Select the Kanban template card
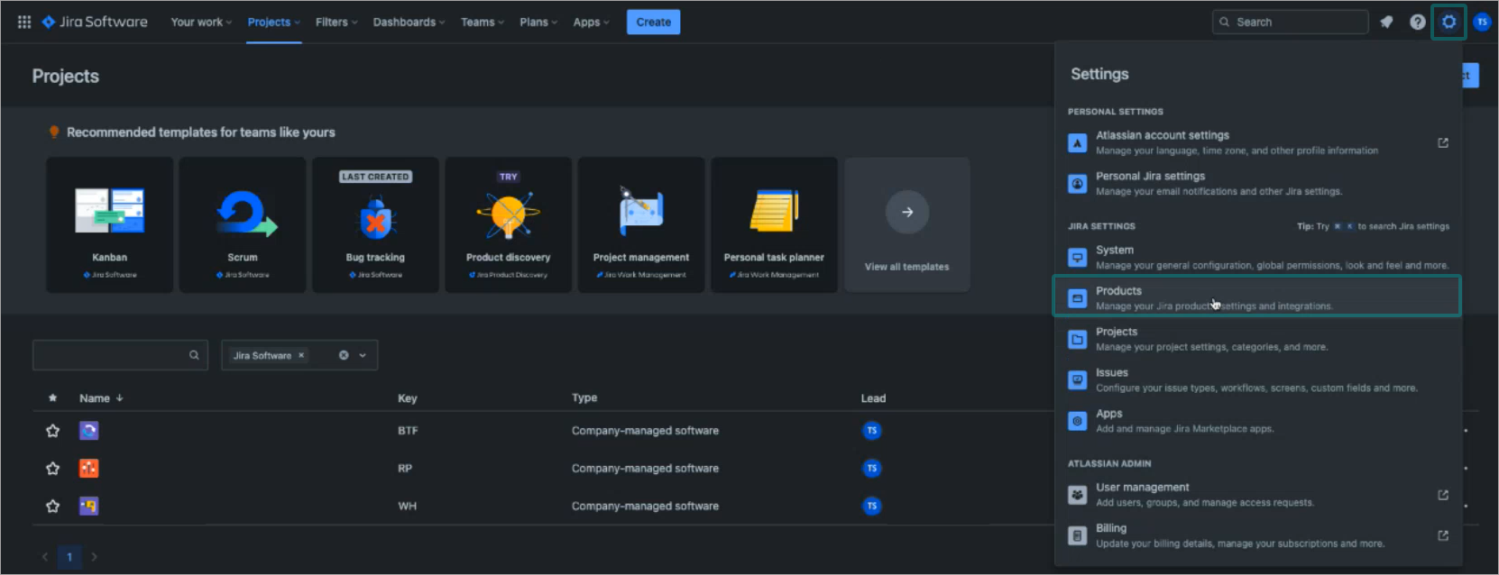The height and width of the screenshot is (575, 1499). [109, 224]
